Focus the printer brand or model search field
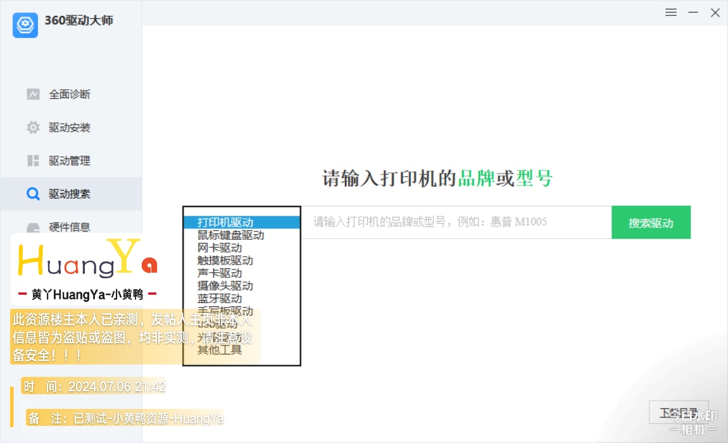This screenshot has height=443, width=728. pyautogui.click(x=456, y=222)
